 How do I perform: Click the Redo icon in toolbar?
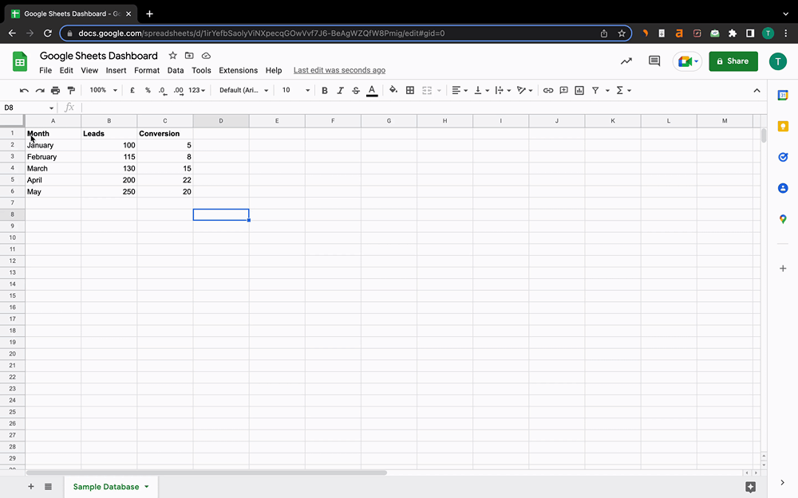point(40,91)
